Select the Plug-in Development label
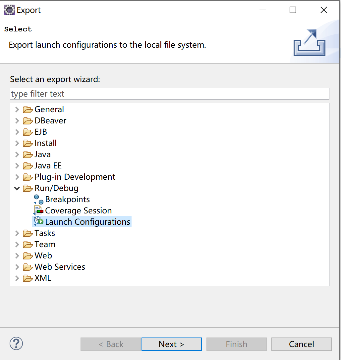This screenshot has width=341, height=360. [75, 177]
